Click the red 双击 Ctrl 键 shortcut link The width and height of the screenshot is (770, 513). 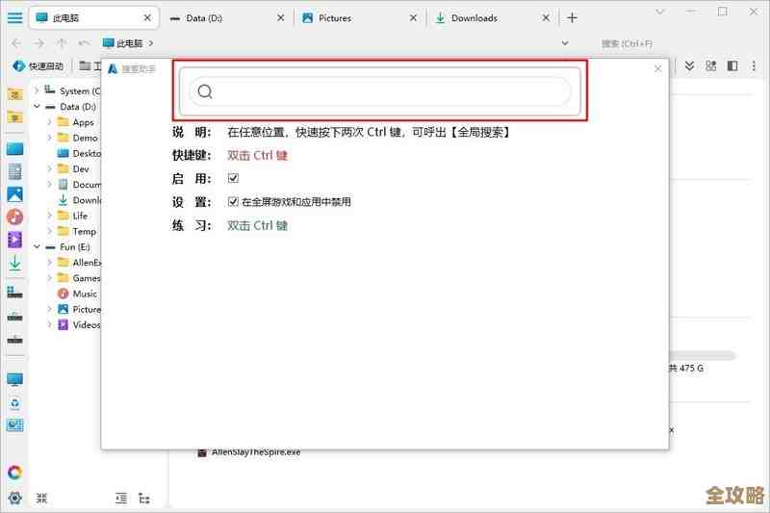[x=257, y=156]
